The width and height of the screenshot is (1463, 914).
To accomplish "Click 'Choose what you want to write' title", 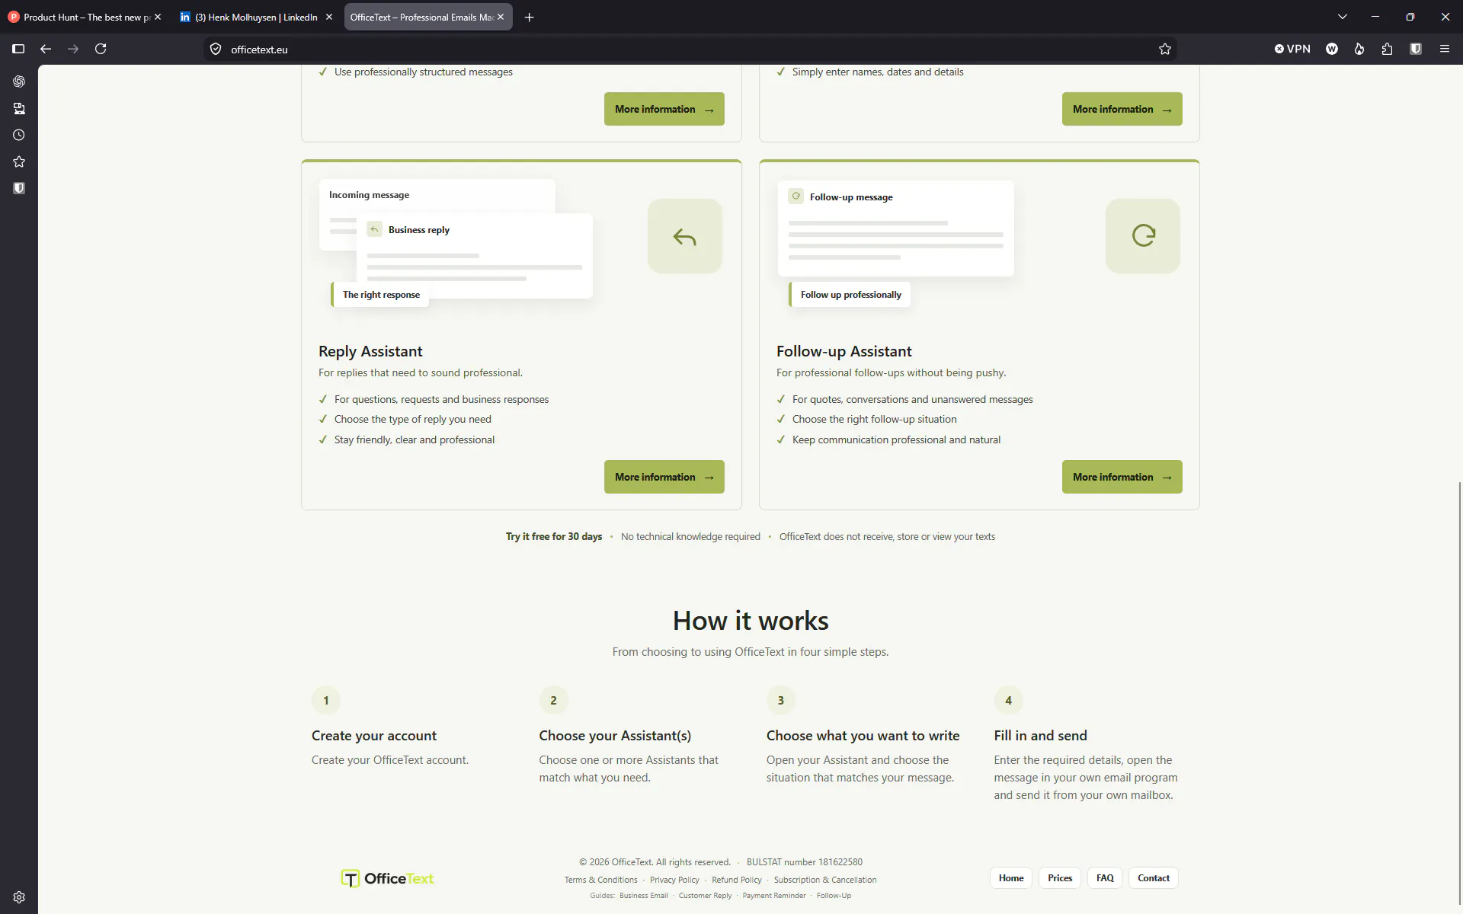I will click(863, 736).
